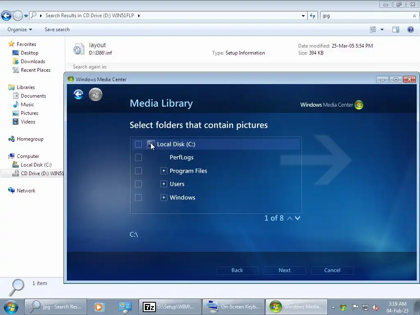
Task: Select Favorites in navigation pane
Action: click(x=26, y=44)
